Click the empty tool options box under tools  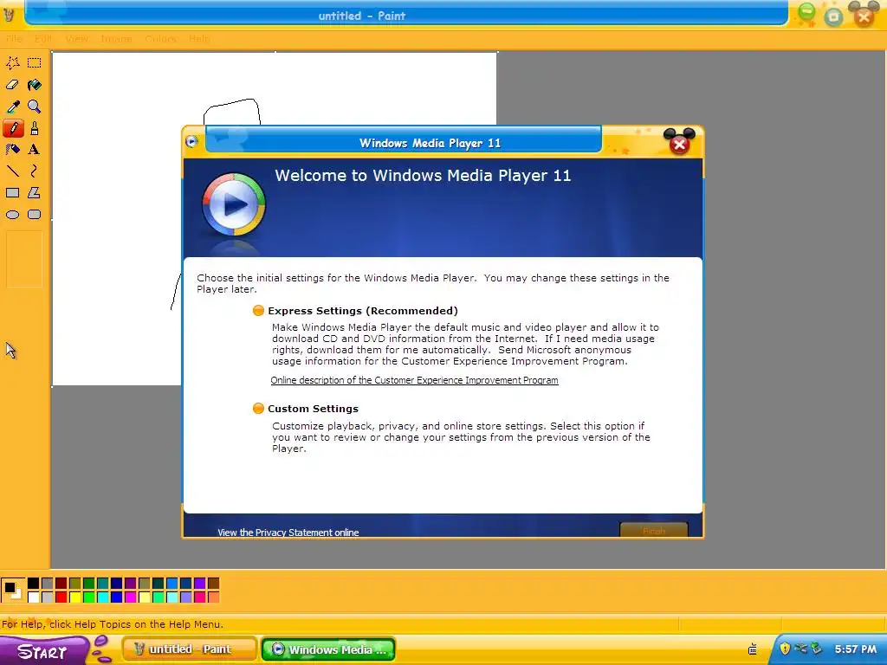tap(23, 258)
